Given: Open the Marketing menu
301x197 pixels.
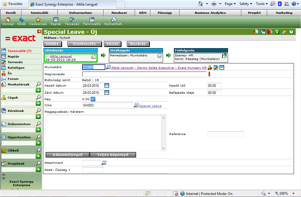Looking at the screenshot, I should pos(284,13).
